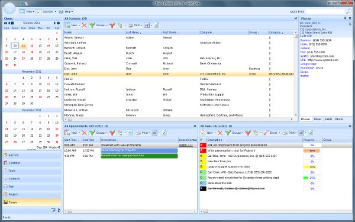This screenshot has width=355, height=222.
Task: Jump to next year with double right arrow
Action: (59, 23)
